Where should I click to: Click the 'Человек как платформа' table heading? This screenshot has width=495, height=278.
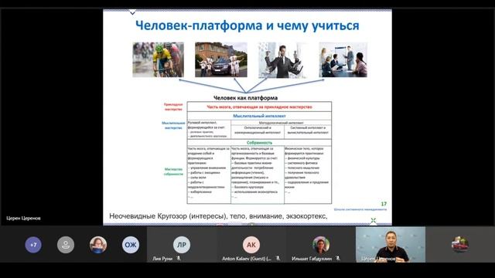coord(246,98)
